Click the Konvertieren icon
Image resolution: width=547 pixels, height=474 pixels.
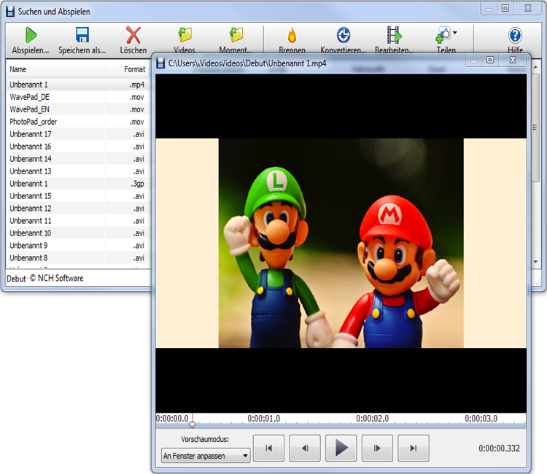click(344, 35)
